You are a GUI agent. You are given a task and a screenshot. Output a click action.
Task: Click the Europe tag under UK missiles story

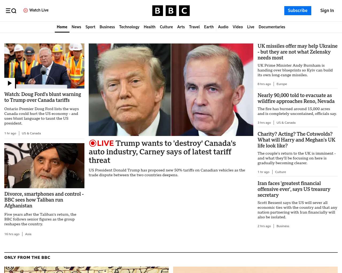(x=282, y=84)
